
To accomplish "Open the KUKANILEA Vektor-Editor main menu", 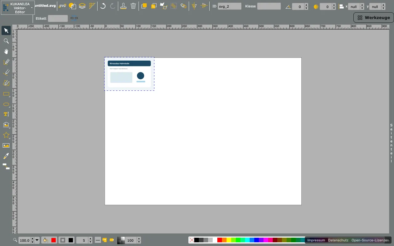I will pos(18,8).
